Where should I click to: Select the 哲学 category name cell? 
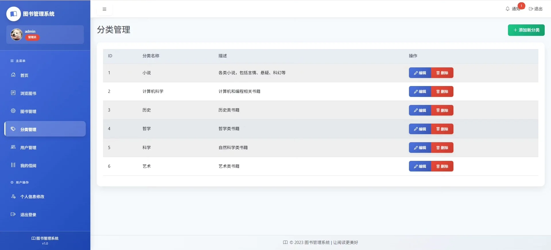pos(147,129)
